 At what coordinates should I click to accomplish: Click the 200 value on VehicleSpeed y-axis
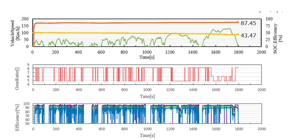pos(27,19)
